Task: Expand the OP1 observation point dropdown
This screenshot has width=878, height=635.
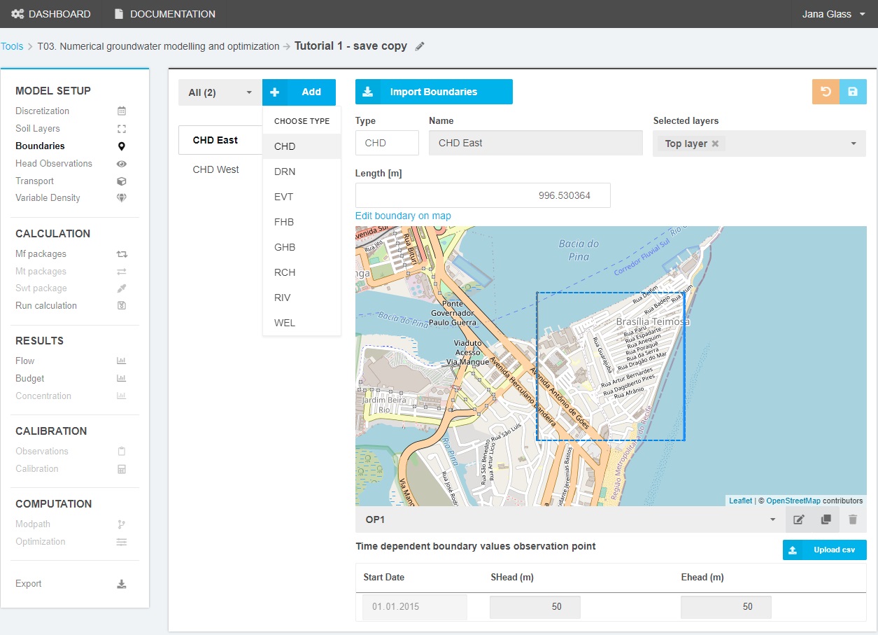Action: coord(772,519)
